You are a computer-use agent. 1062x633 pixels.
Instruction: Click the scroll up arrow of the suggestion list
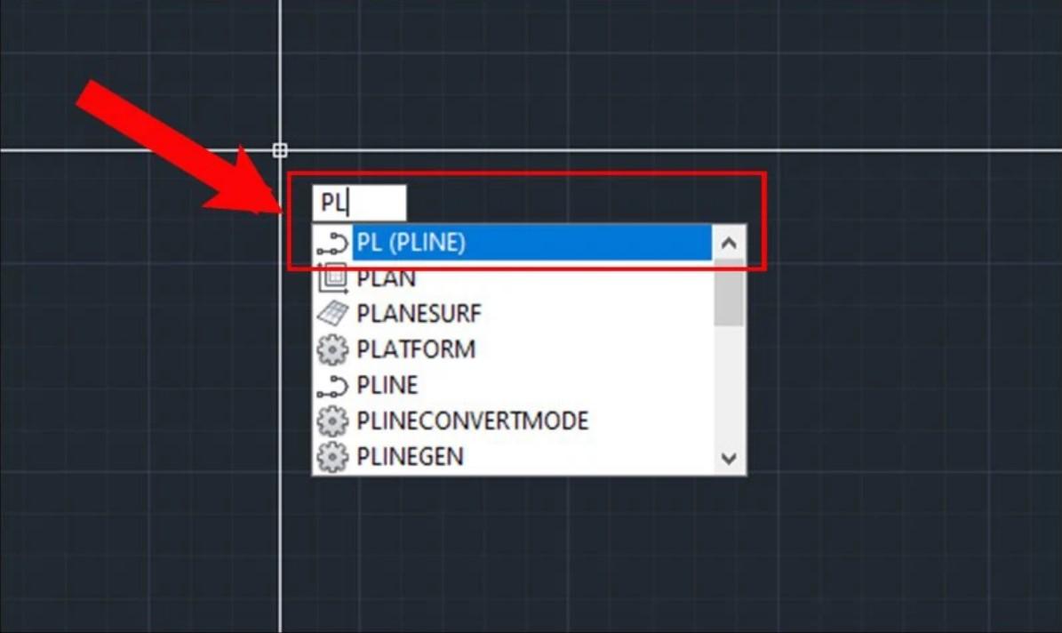(x=729, y=243)
